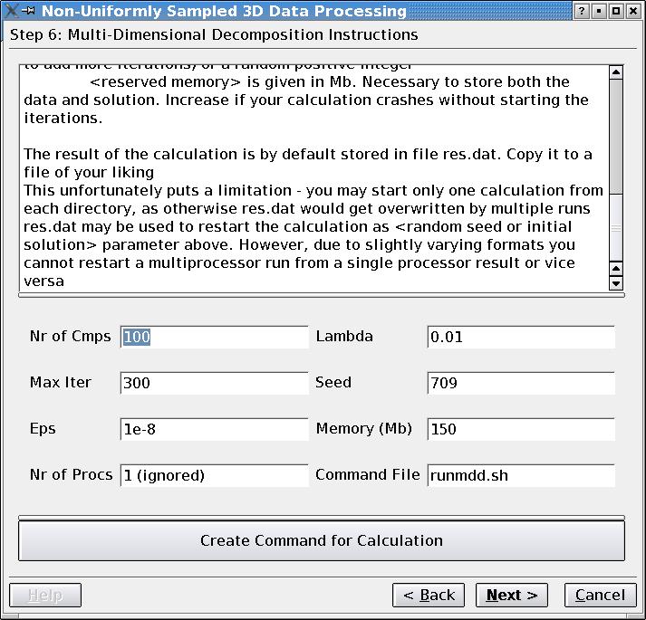This screenshot has height=620, width=646.
Task: Click the pin icon in the title bar
Action: [x=29, y=12]
